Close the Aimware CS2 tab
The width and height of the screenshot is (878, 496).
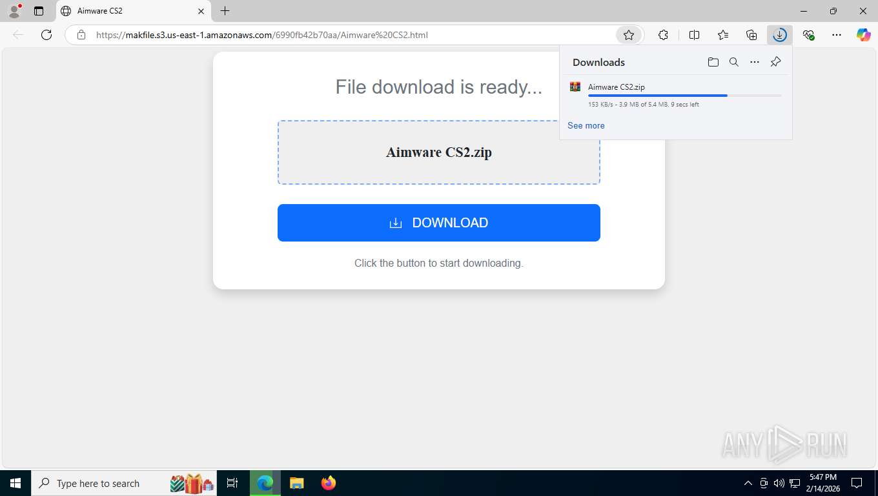[201, 11]
